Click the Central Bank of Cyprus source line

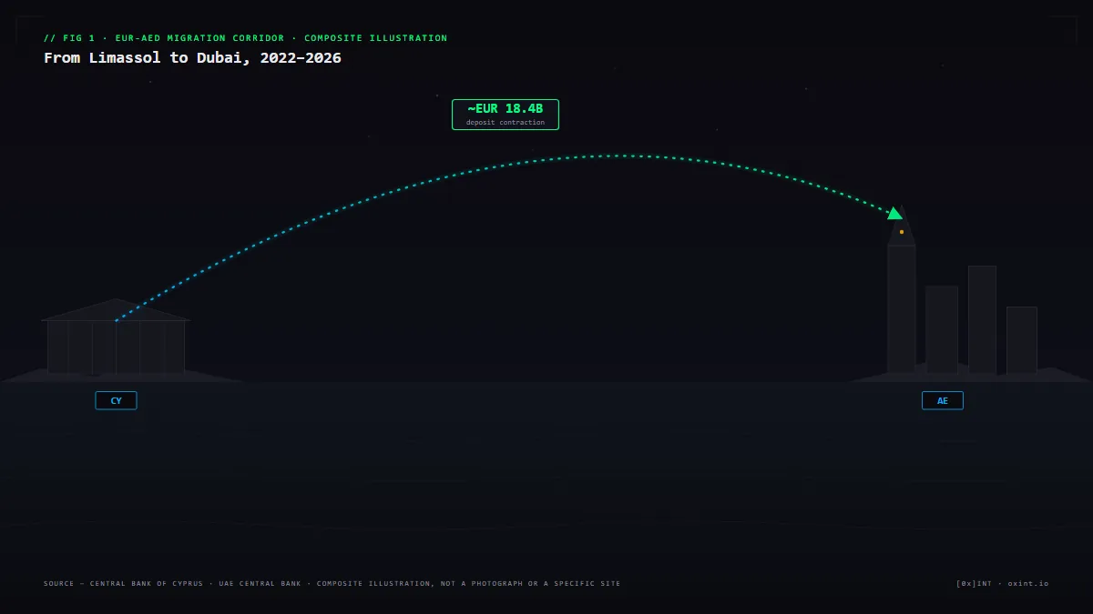332,583
